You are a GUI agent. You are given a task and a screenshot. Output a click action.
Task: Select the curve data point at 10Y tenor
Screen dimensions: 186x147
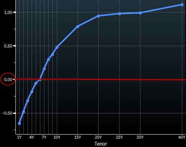(57, 47)
